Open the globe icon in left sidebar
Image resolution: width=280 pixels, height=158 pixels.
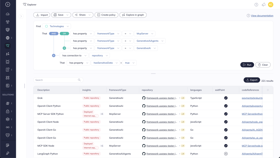tap(8, 38)
